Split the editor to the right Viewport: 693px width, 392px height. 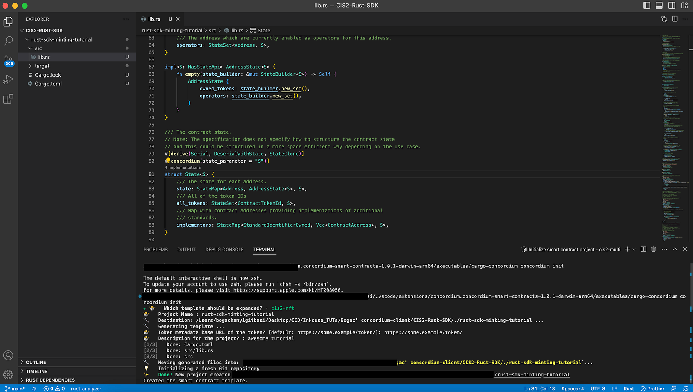[x=675, y=19]
